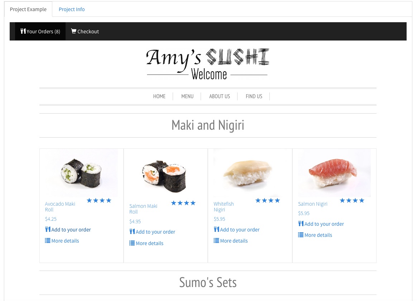
Task: Go to the ABOUT US page
Action: tap(219, 96)
